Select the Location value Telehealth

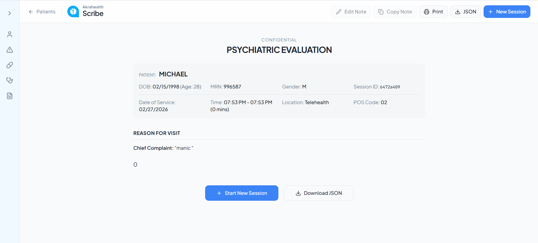(x=317, y=102)
